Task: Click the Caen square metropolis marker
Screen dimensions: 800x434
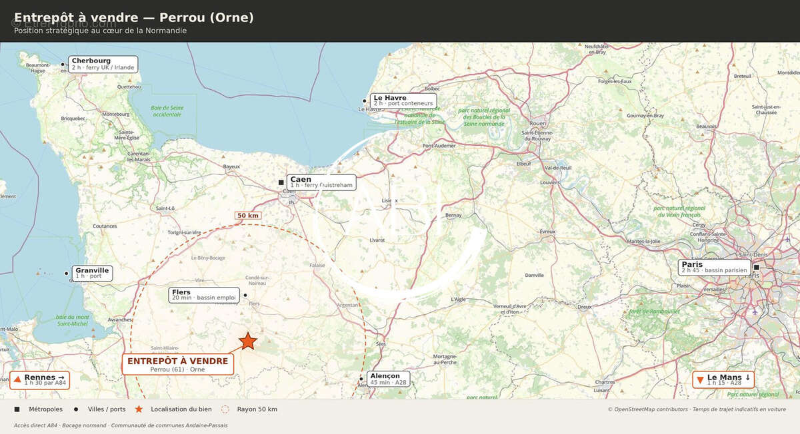Action: click(281, 182)
